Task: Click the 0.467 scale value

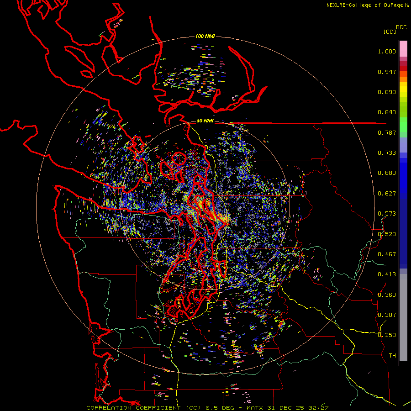Action: coord(387,254)
